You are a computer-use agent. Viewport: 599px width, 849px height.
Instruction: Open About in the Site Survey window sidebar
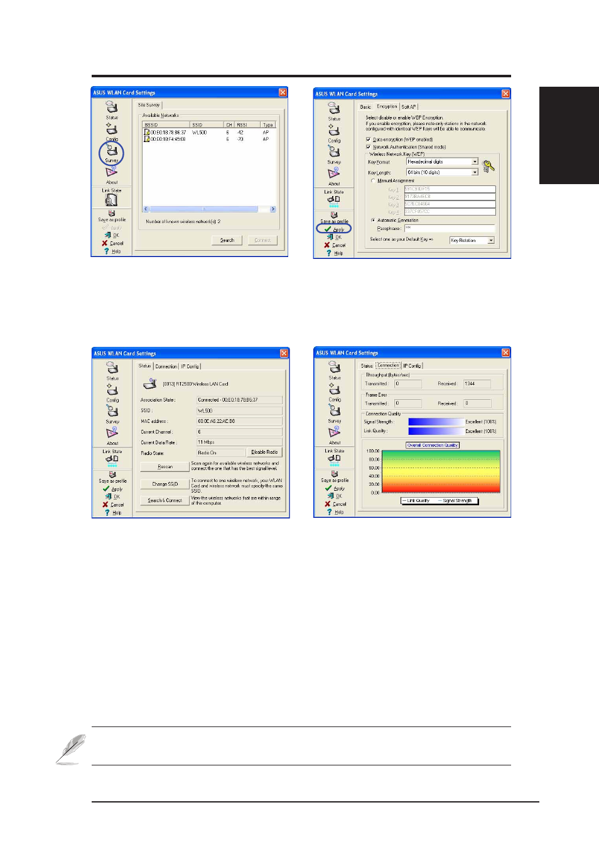112,174
